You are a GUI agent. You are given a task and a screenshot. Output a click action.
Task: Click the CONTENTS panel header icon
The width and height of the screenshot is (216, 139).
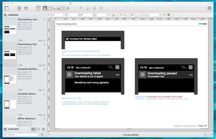[x=5, y=129]
